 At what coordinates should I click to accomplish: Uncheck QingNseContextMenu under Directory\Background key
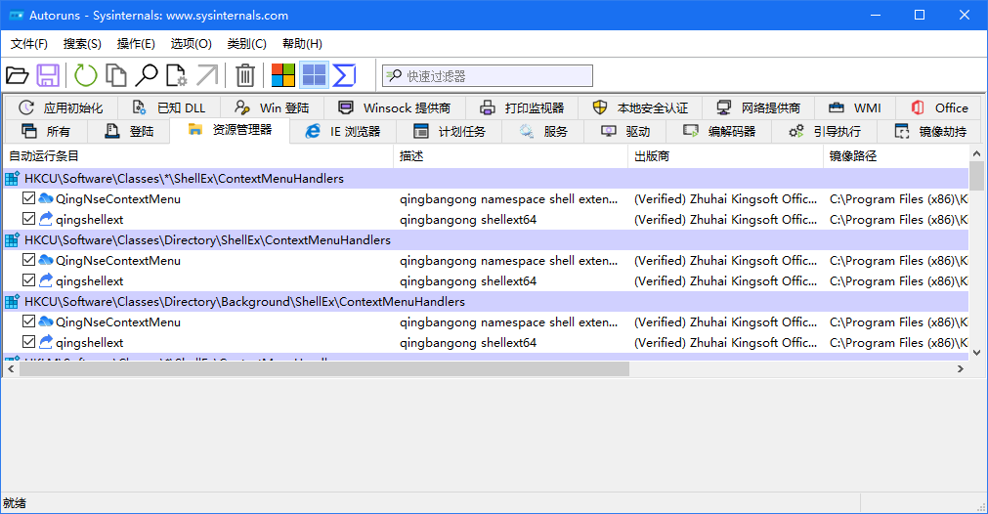(28, 321)
